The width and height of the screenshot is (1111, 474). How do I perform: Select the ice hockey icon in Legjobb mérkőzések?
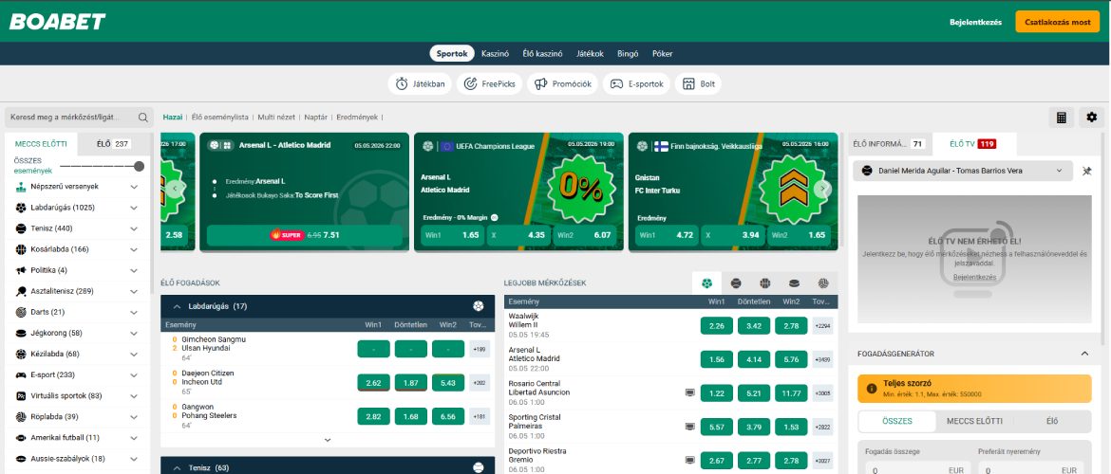794,283
